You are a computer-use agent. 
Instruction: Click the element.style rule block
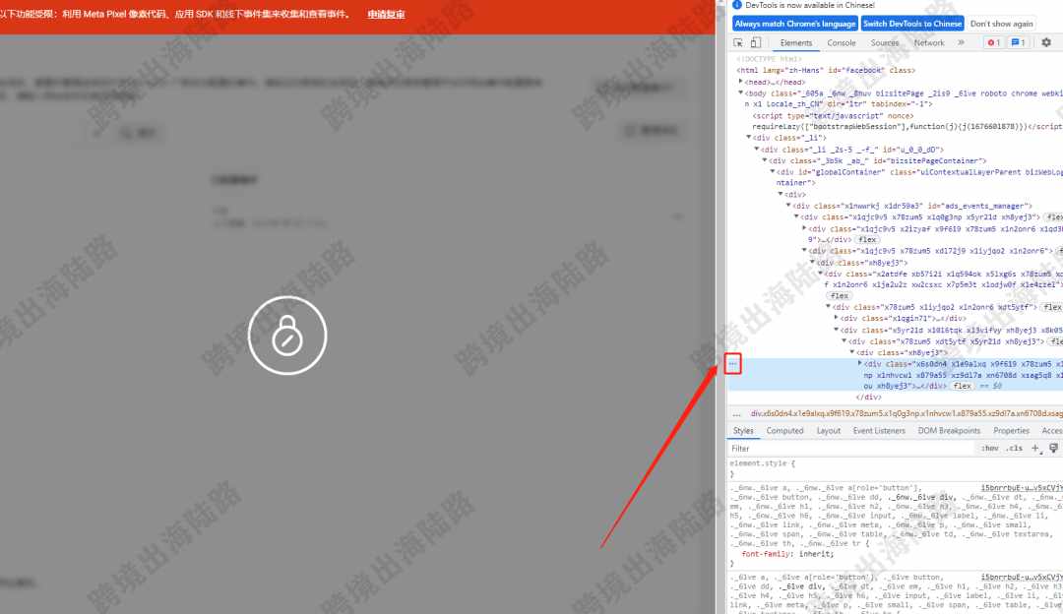895,469
